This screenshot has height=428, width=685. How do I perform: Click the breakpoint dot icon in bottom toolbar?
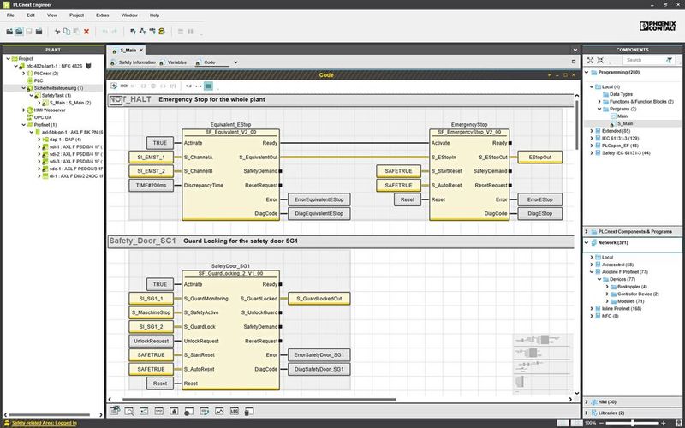188,411
